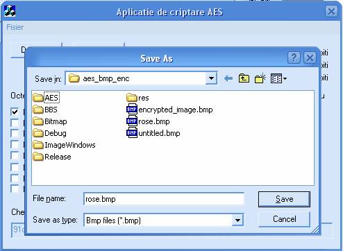343x251 pixels.
Task: Click the Cancel button
Action: [x=284, y=219]
